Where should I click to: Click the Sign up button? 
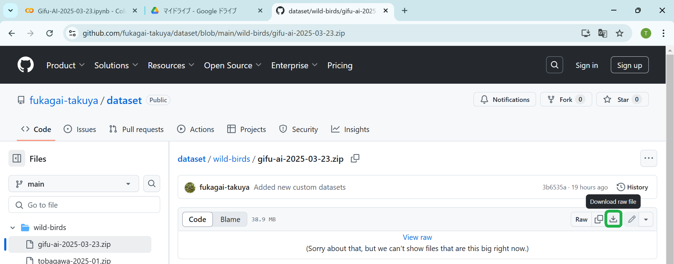[x=629, y=65]
